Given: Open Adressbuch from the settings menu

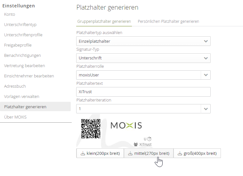Looking at the screenshot, I should [15, 86].
